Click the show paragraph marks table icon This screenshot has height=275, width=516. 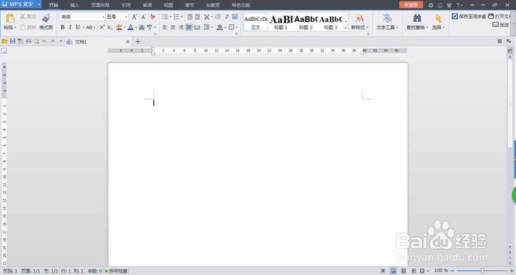(x=218, y=17)
